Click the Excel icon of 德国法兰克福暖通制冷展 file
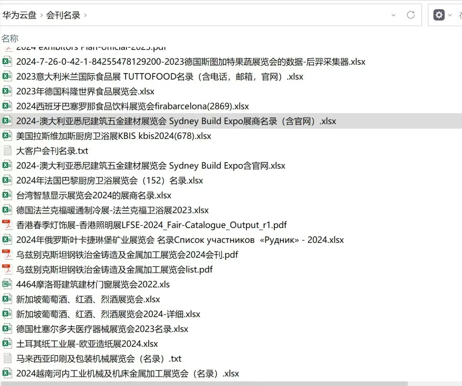462x386 pixels. (7, 210)
